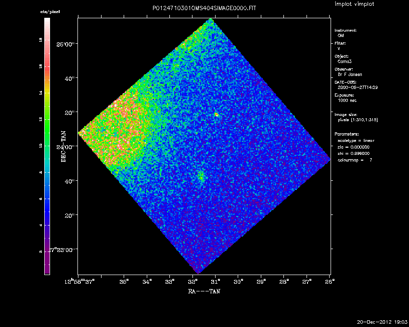Click the cts/pixel colour bar label
The image size is (409, 327).
click(x=50, y=12)
